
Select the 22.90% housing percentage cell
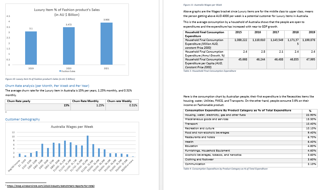coord(310,115)
